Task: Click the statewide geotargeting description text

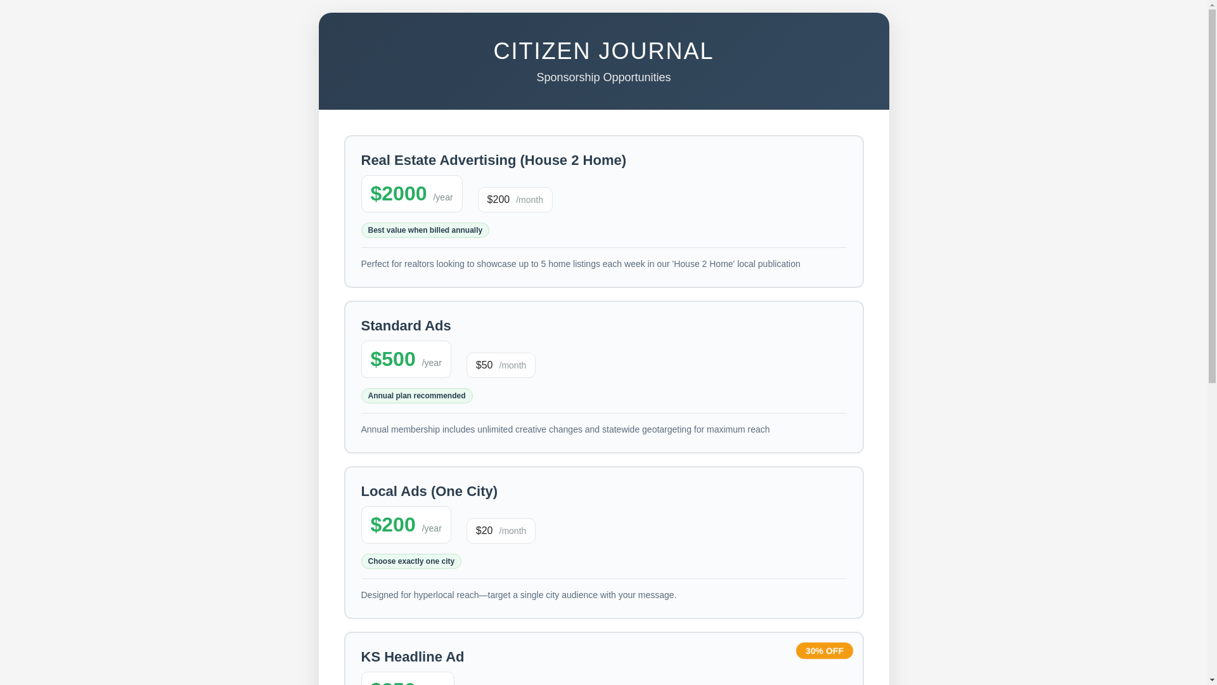Action: [565, 429]
